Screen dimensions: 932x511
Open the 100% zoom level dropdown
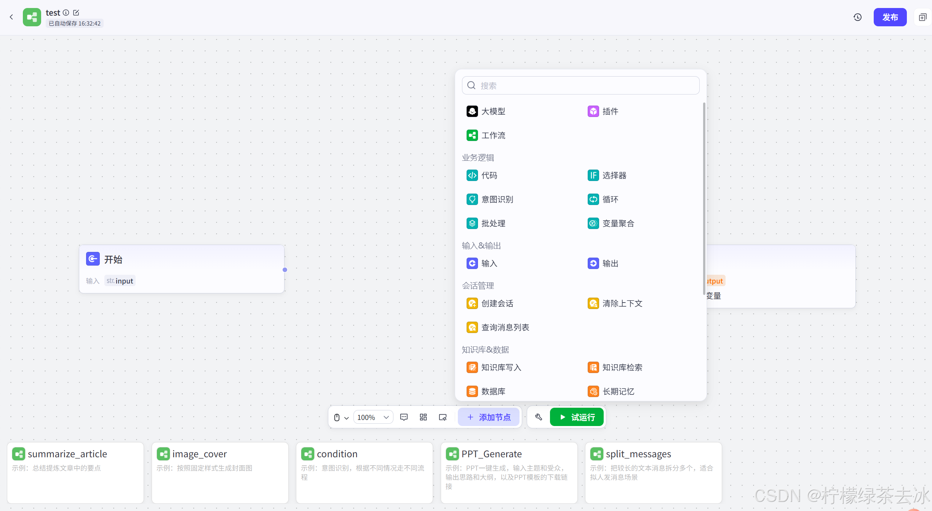pyautogui.click(x=373, y=417)
